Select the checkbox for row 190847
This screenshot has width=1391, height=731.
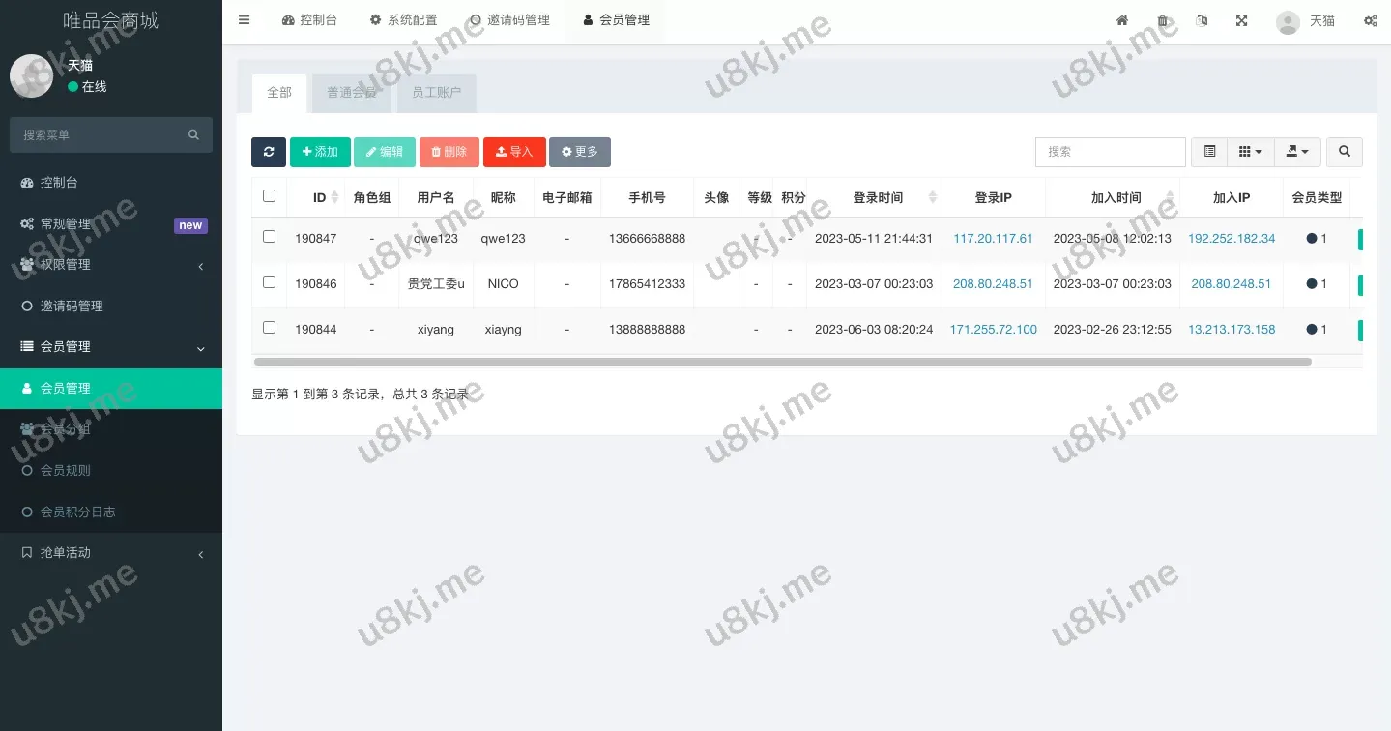click(269, 237)
